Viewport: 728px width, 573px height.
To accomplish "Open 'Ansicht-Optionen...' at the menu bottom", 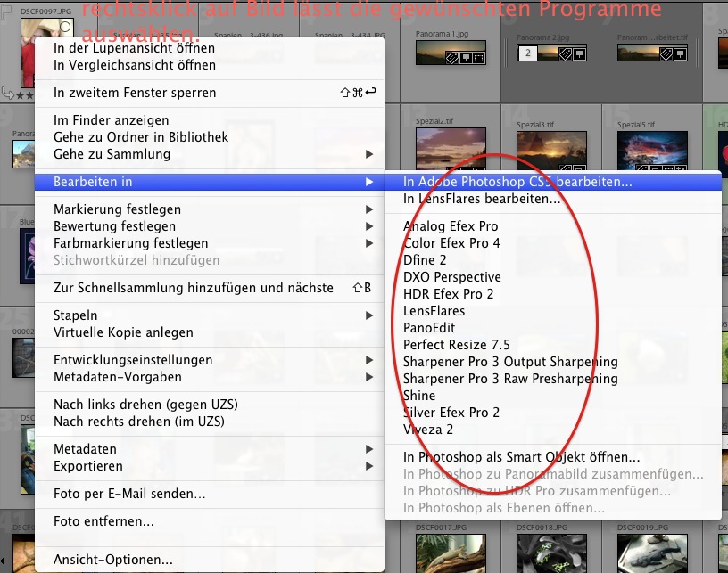I will 113,560.
